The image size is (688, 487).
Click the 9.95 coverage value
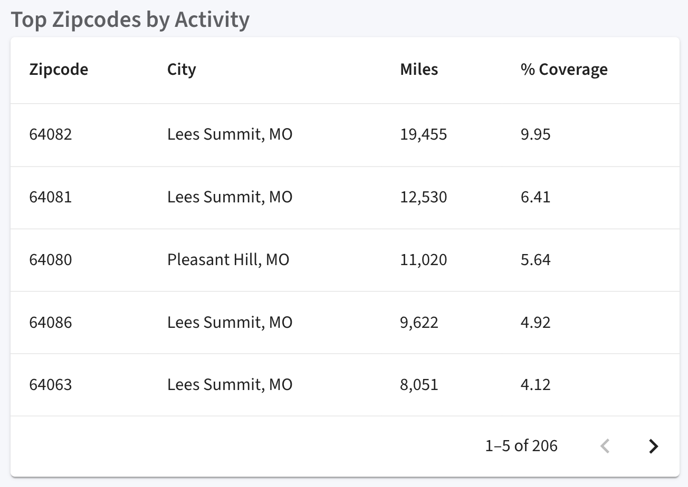pyautogui.click(x=536, y=134)
